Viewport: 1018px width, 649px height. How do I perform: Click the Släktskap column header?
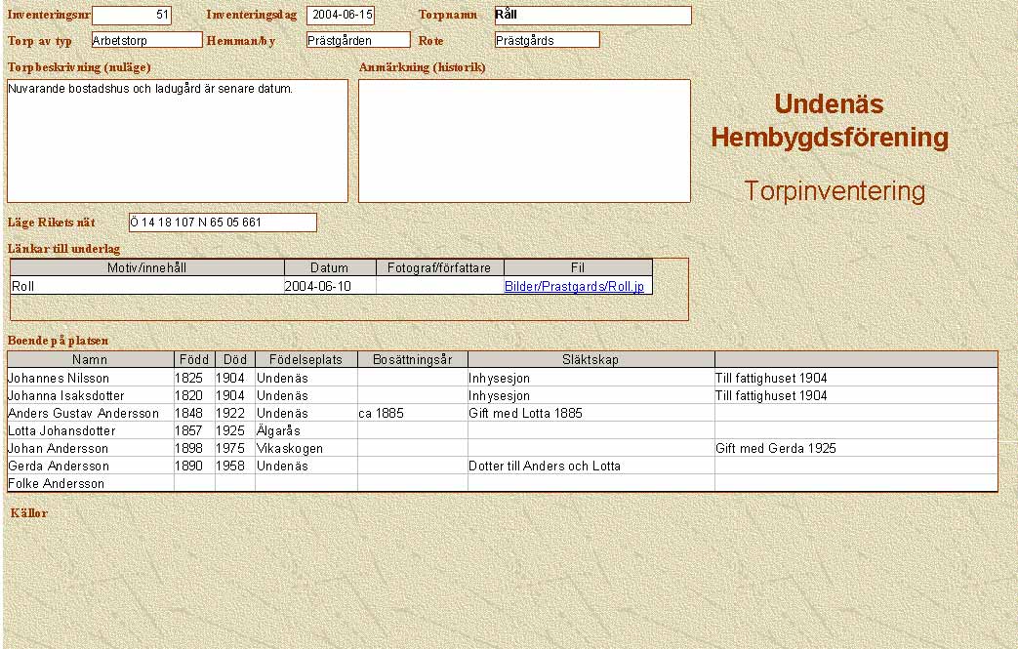(590, 360)
